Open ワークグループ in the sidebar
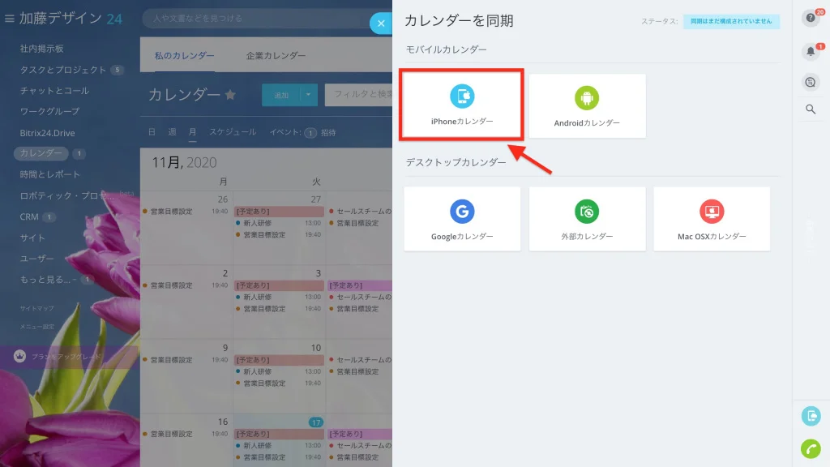The width and height of the screenshot is (830, 467). point(49,111)
